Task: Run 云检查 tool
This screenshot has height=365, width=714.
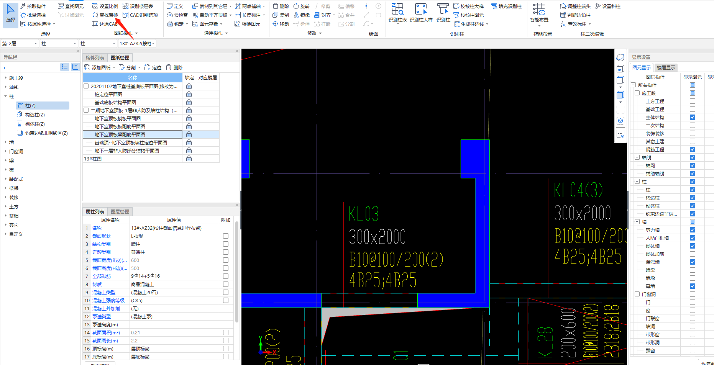Action: point(177,15)
